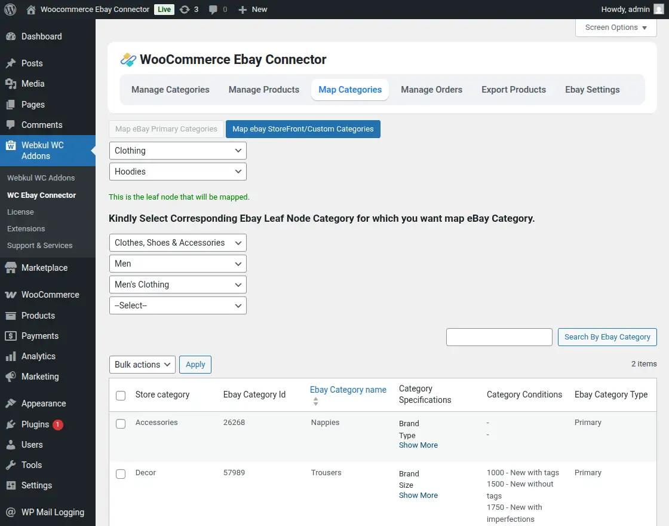Click Map ebay StoreFront/Custom Categories button
Screen dimensions: 669x526
click(303, 129)
